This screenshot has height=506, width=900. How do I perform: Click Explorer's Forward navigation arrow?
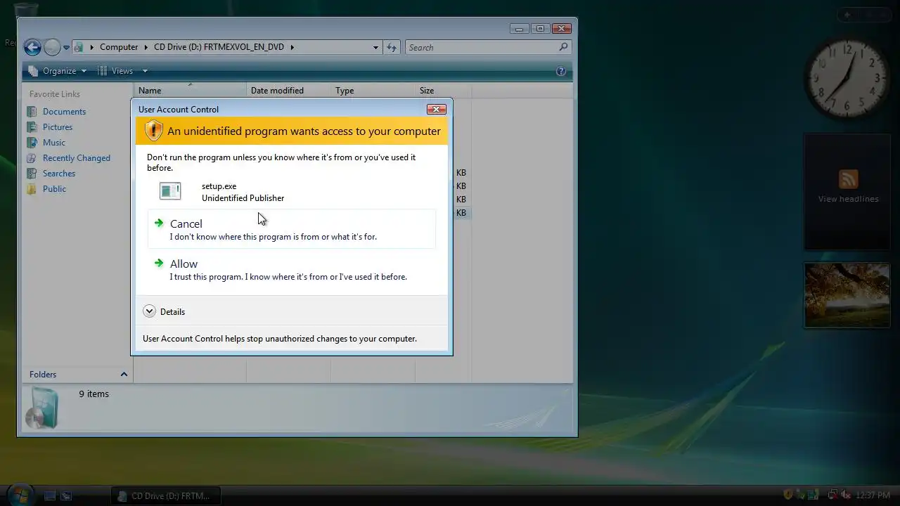[x=52, y=47]
